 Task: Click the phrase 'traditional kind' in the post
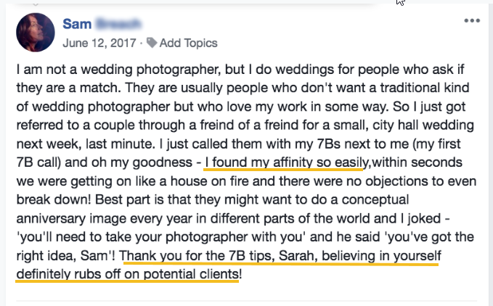425,88
